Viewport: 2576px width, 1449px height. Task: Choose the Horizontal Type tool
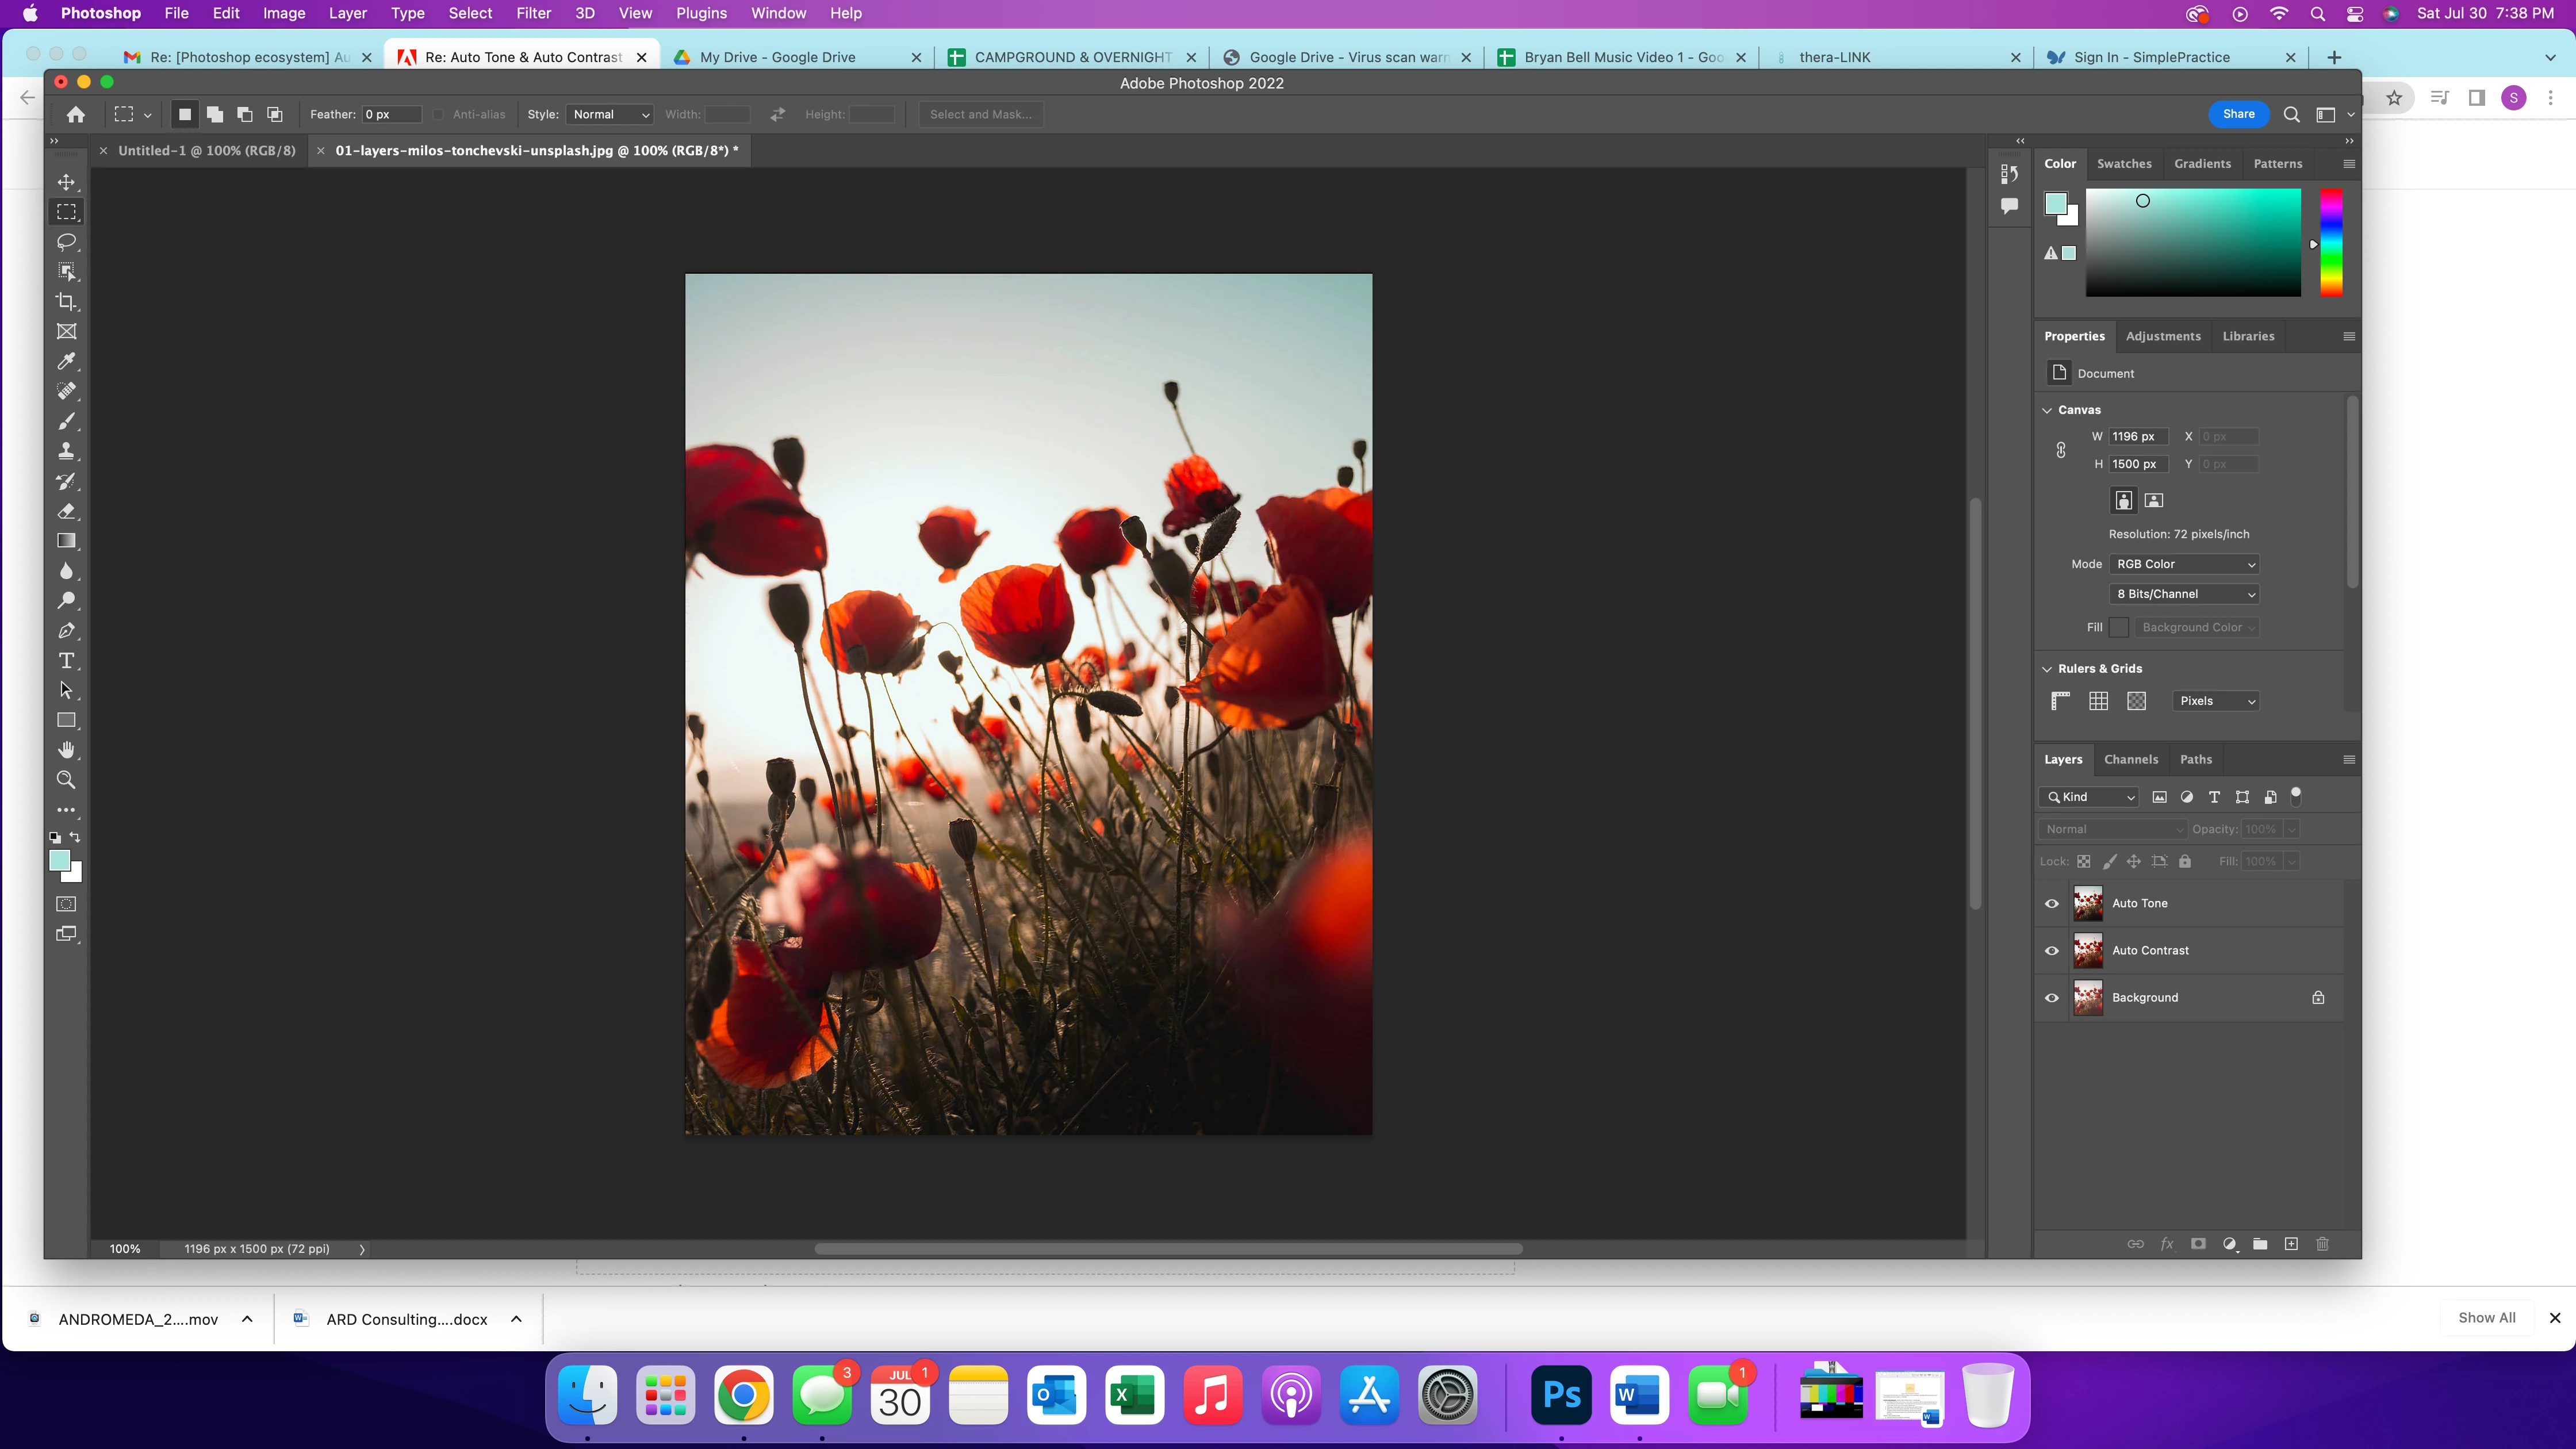click(66, 661)
